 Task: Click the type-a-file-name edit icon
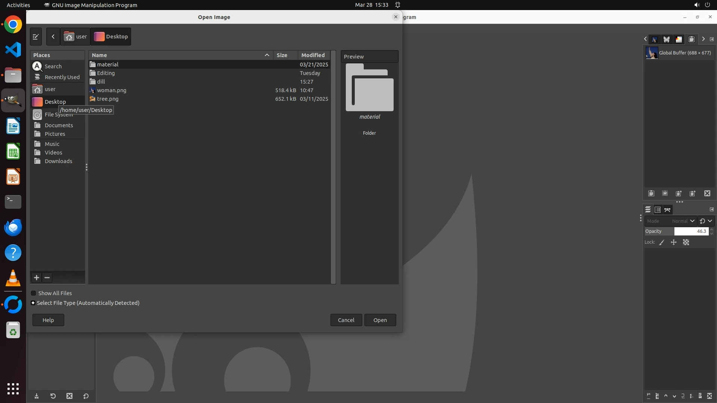(x=36, y=37)
